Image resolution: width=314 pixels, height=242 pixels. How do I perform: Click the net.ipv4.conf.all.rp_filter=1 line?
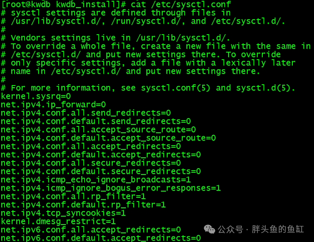click(73, 197)
